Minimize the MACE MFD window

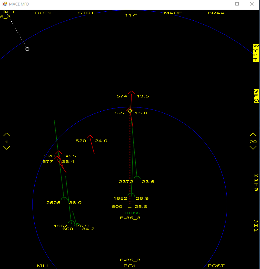pyautogui.click(x=222, y=4)
